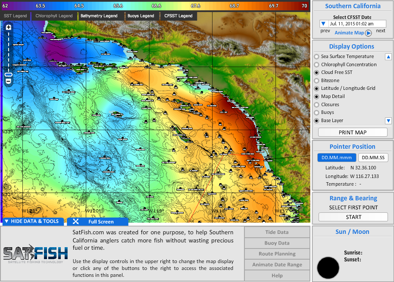This screenshot has height=282, width=394.
Task: Click the scroll-up arrow in Display Options
Action: pos(388,56)
